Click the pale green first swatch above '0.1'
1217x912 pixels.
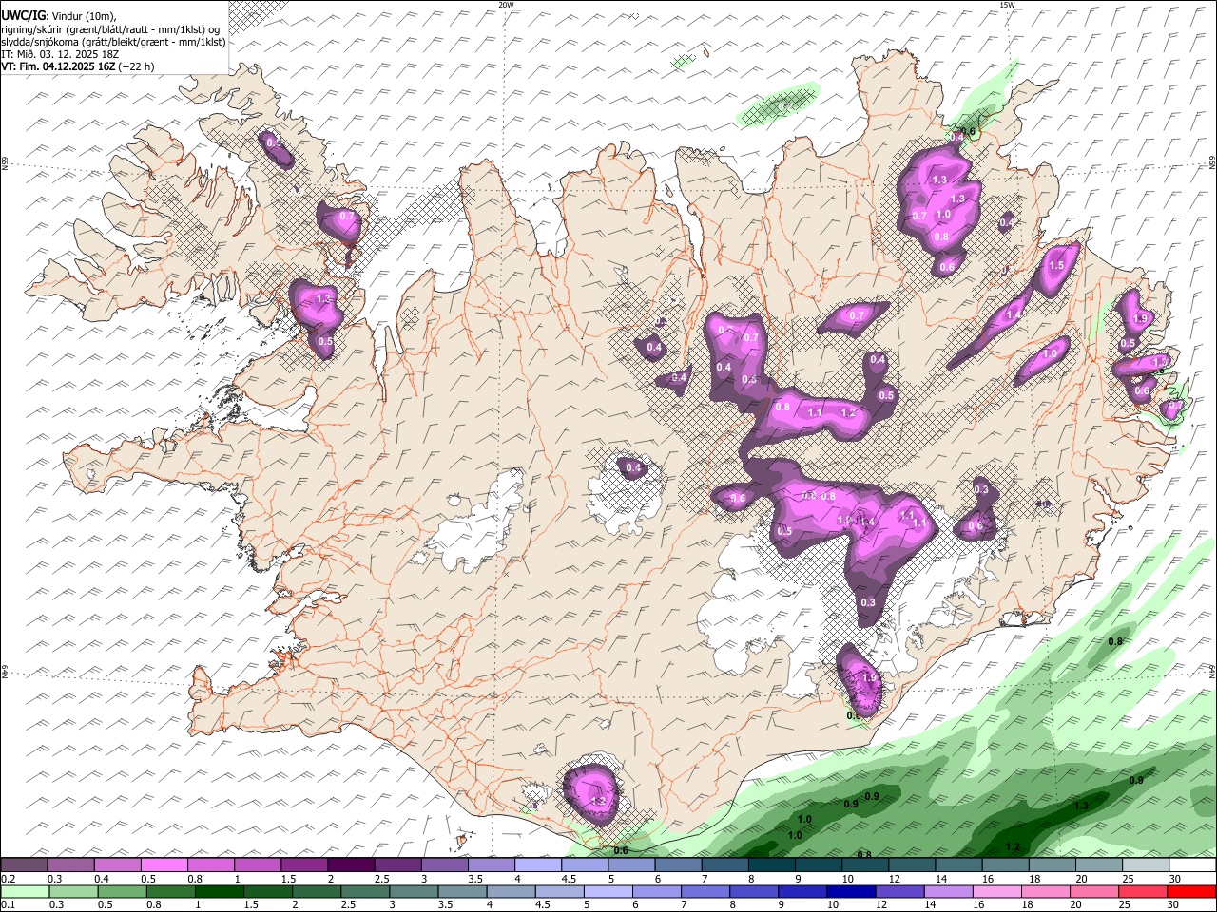[x=24, y=891]
